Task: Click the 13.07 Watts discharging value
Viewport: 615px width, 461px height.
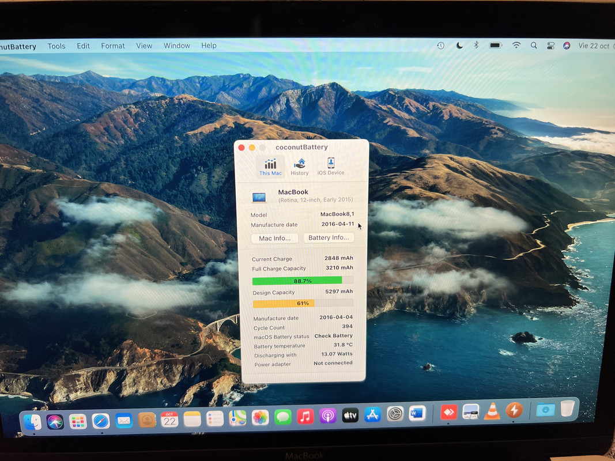Action: [x=337, y=354]
